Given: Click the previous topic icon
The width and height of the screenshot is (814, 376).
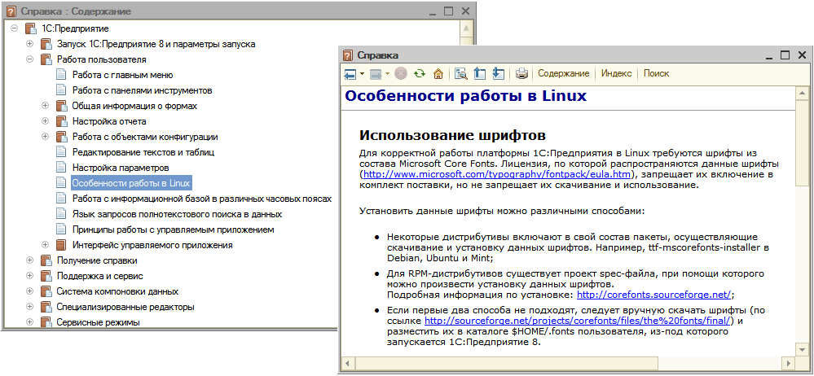Looking at the screenshot, I should pyautogui.click(x=480, y=74).
